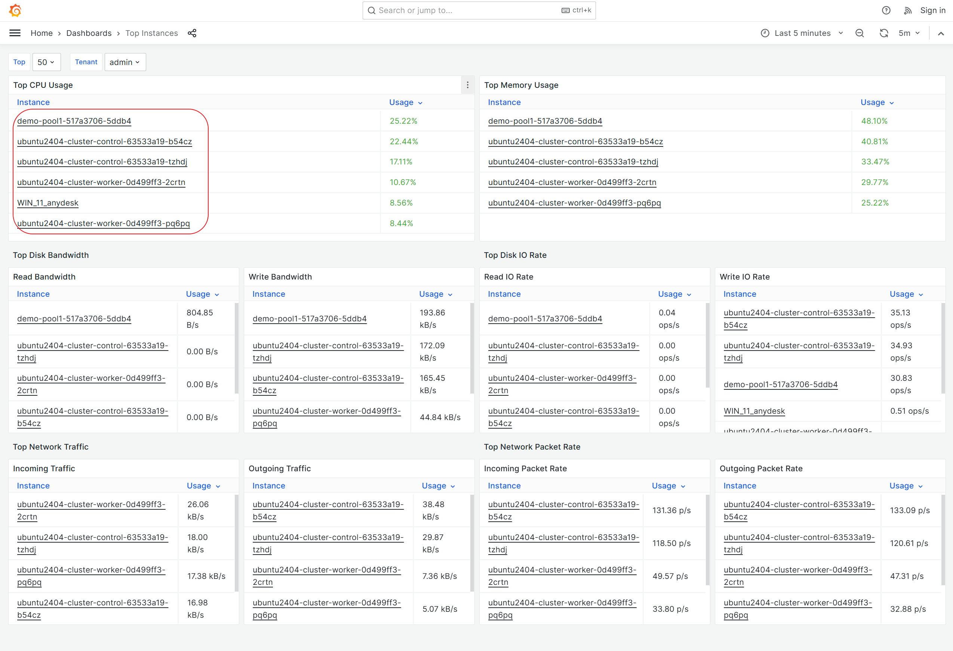The height and width of the screenshot is (651, 953).
Task: Click the Read Bandwidth panel scrollbar
Action: point(237,348)
